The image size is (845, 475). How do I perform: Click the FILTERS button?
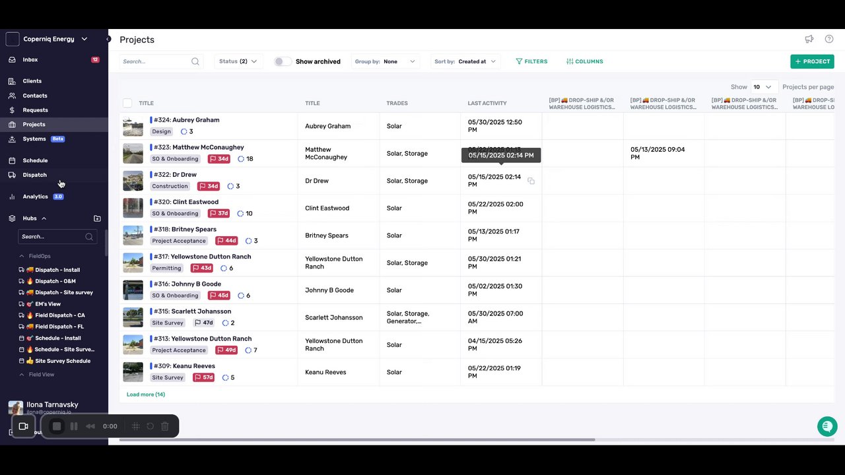[x=531, y=61]
